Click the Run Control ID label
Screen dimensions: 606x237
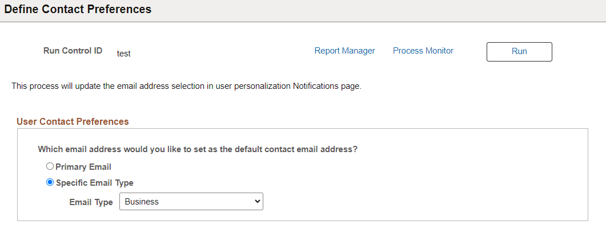[x=73, y=51]
